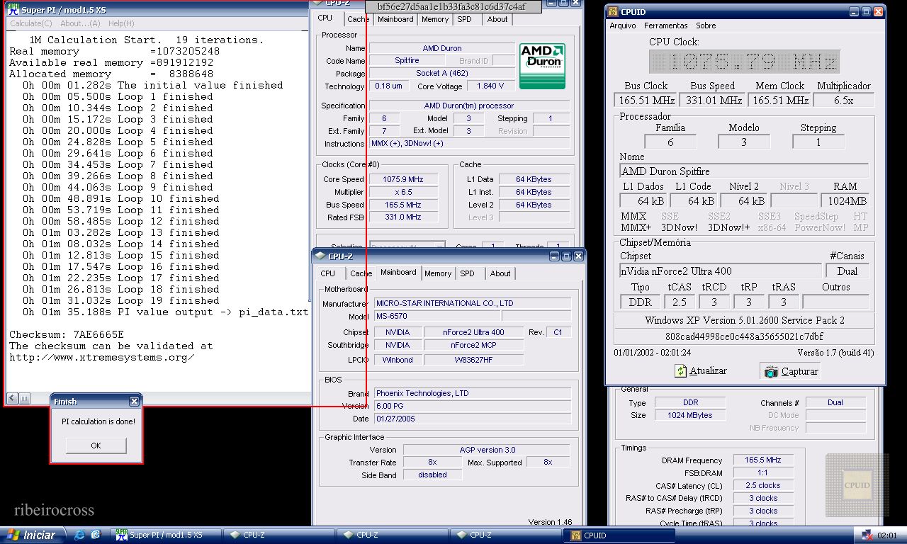907x544 pixels.
Task: Click OK in the Finish dialog
Action: click(x=96, y=446)
